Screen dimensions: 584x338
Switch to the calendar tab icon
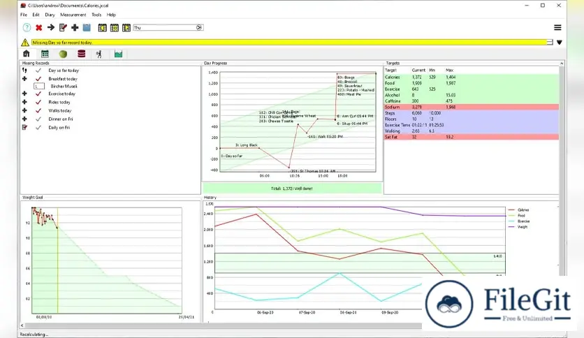pos(45,54)
